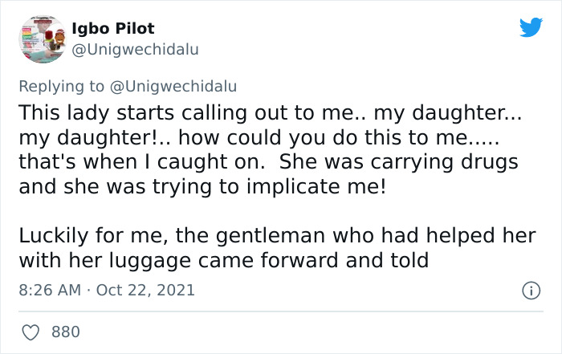The height and width of the screenshot is (354, 562).
Task: Open the 8:26 AM time link
Action: [x=50, y=290]
